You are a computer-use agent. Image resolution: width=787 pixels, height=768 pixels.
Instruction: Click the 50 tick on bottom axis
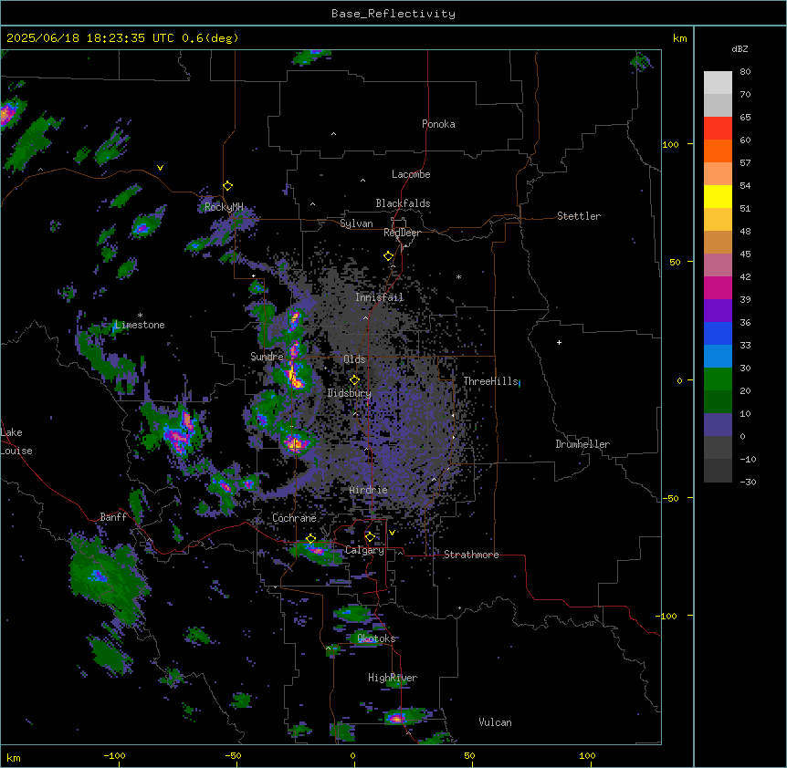469,755
